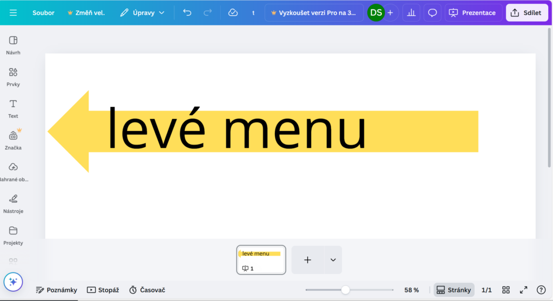Click the cloud save status icon
This screenshot has width=553, height=301.
(x=233, y=12)
